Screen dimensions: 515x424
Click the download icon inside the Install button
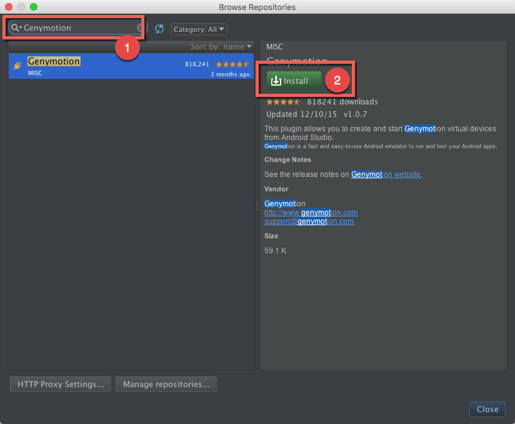[x=276, y=81]
